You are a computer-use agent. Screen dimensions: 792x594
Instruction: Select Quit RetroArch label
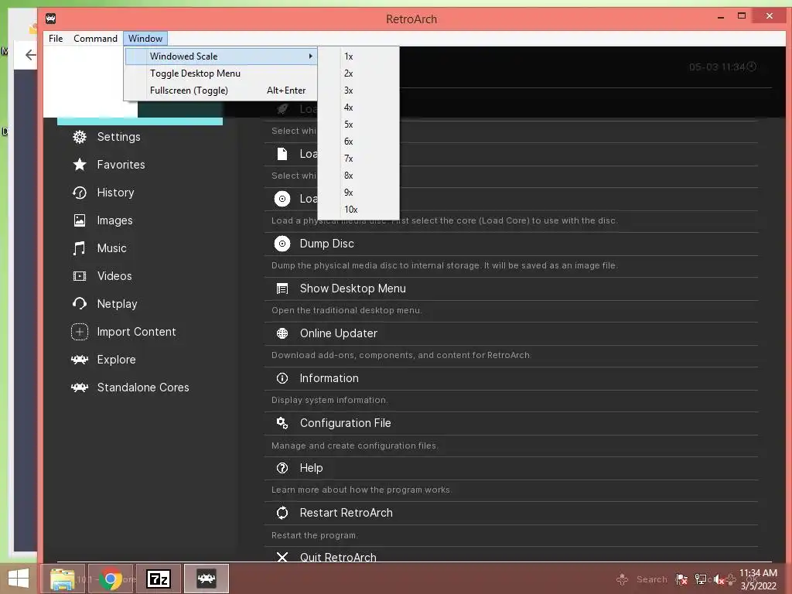(x=338, y=557)
